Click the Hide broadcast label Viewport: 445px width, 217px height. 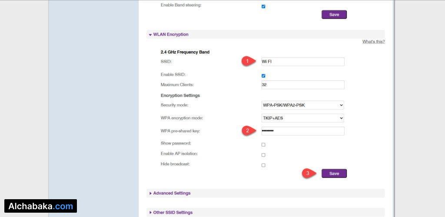175,164
